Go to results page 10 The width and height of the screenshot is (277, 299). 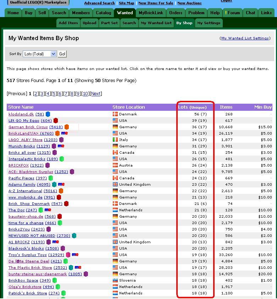pos(85,94)
